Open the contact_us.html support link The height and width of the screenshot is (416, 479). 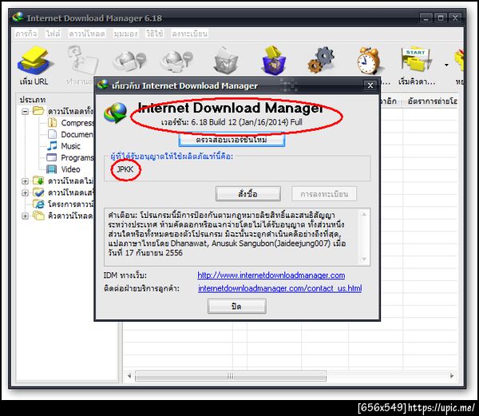click(x=279, y=288)
